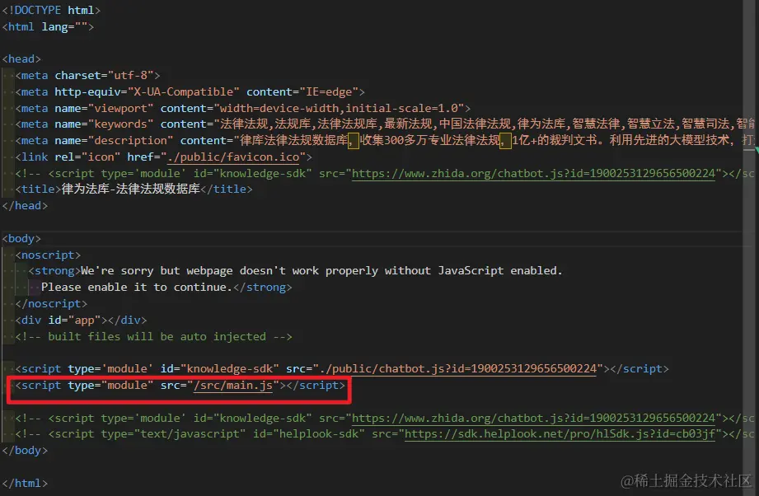Click the opening <noscript> tag

click(48, 255)
